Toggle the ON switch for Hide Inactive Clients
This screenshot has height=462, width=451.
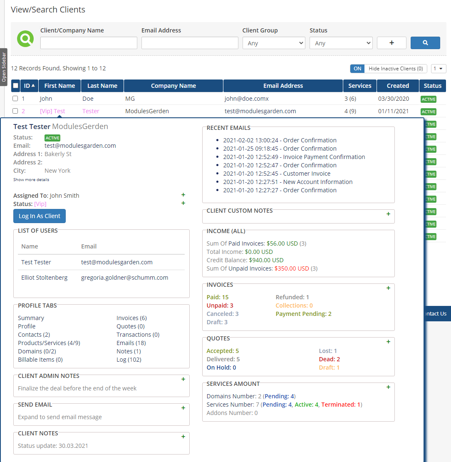[357, 68]
